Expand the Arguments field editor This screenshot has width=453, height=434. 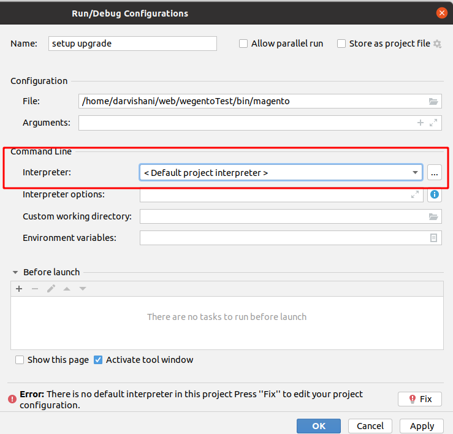(x=433, y=123)
